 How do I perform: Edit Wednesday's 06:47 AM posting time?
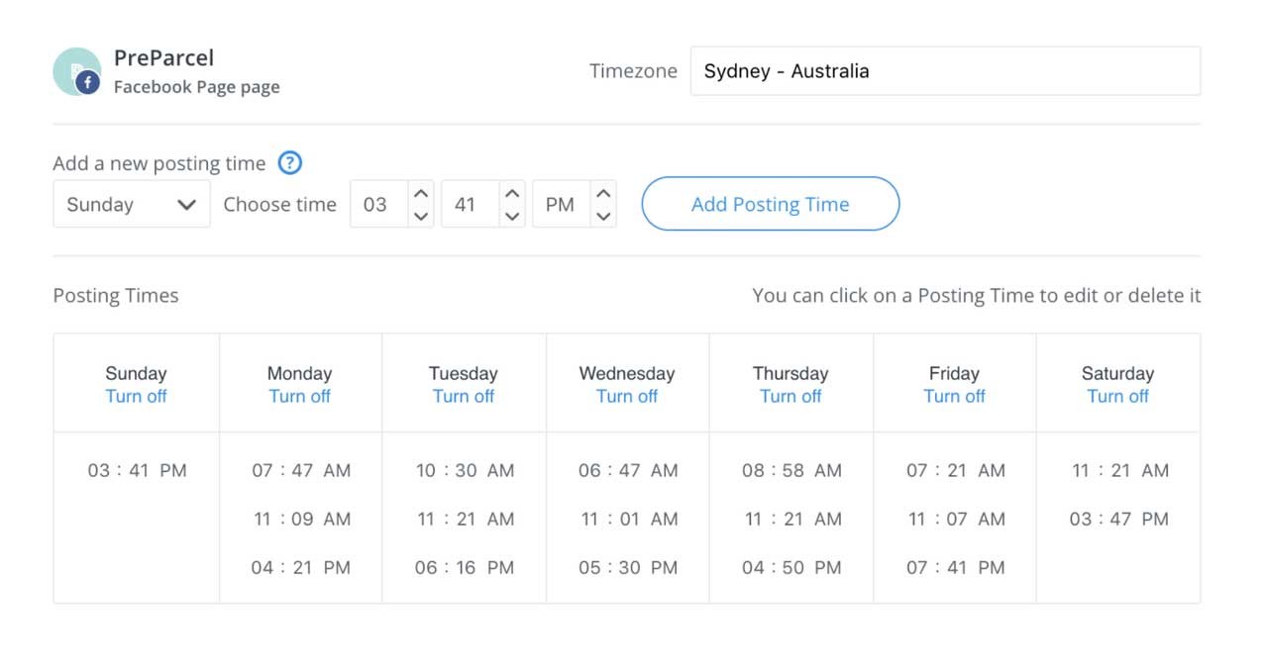click(x=628, y=470)
